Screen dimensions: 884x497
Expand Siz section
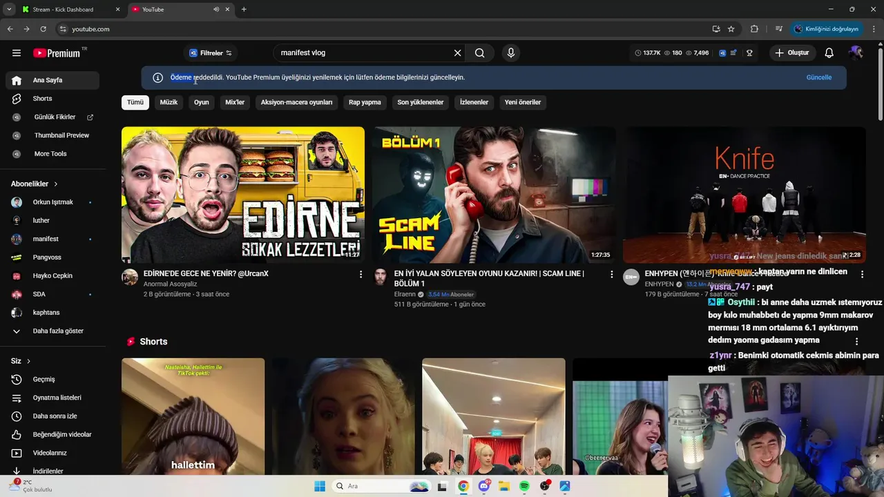[x=21, y=361]
